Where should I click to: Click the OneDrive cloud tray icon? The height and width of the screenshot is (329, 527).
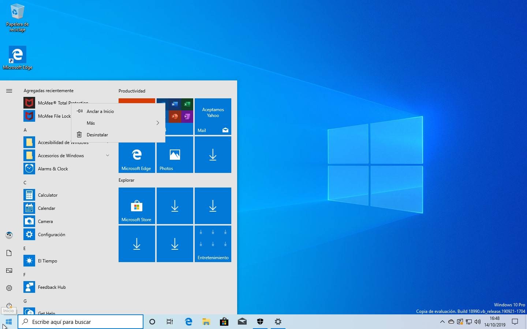pos(451,322)
